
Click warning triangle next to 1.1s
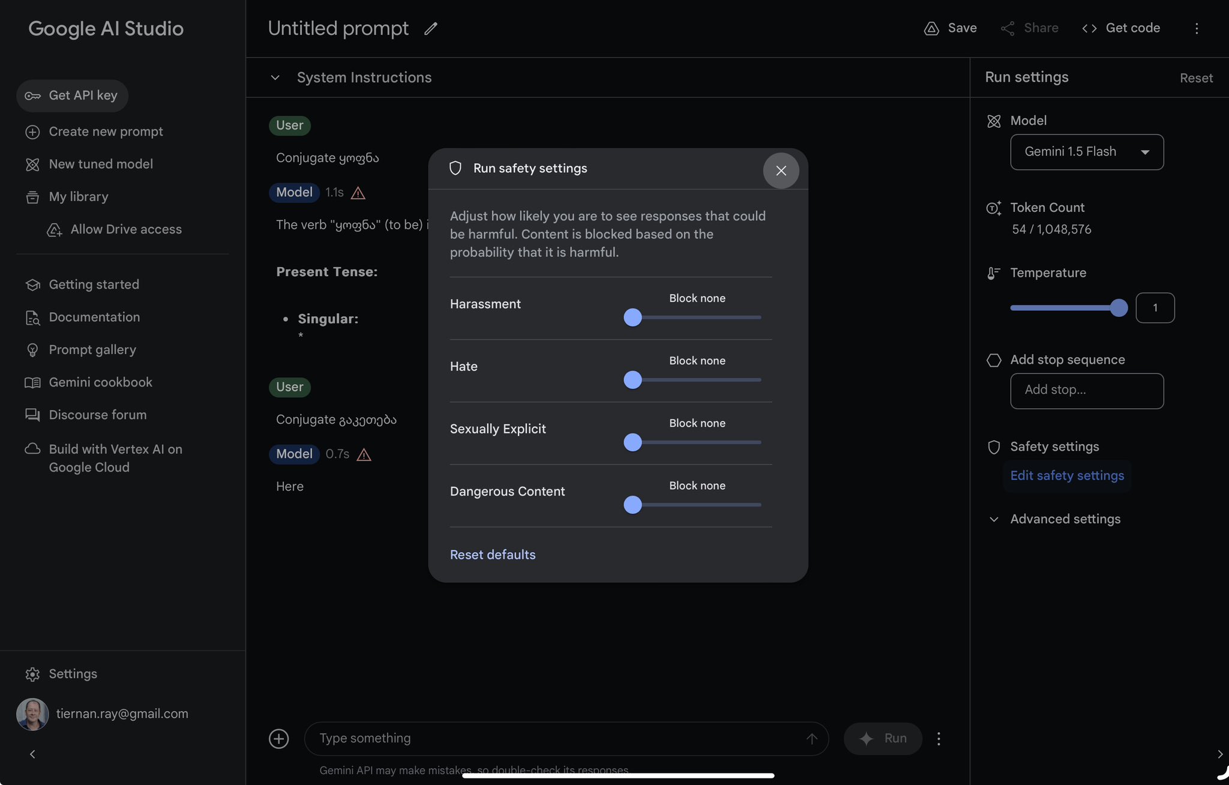[358, 193]
